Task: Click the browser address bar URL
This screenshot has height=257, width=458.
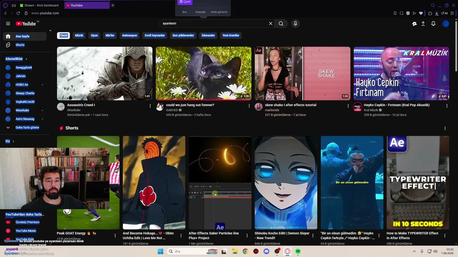Action: click(x=45, y=13)
